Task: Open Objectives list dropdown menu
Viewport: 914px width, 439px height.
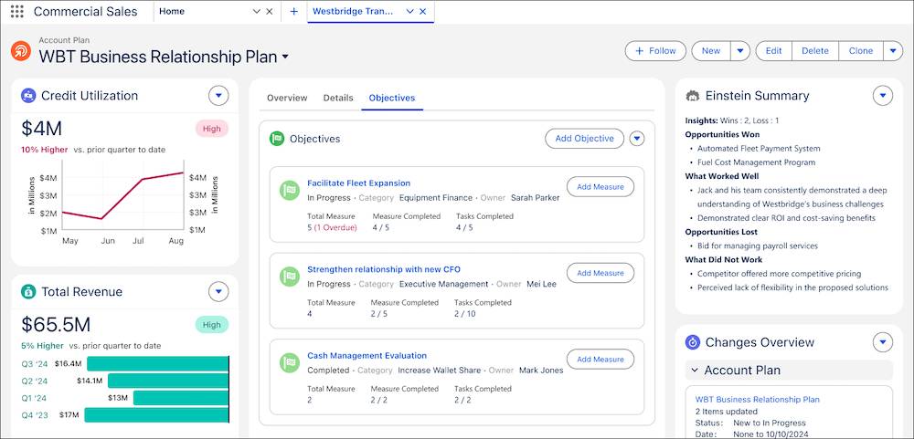Action: coord(637,139)
